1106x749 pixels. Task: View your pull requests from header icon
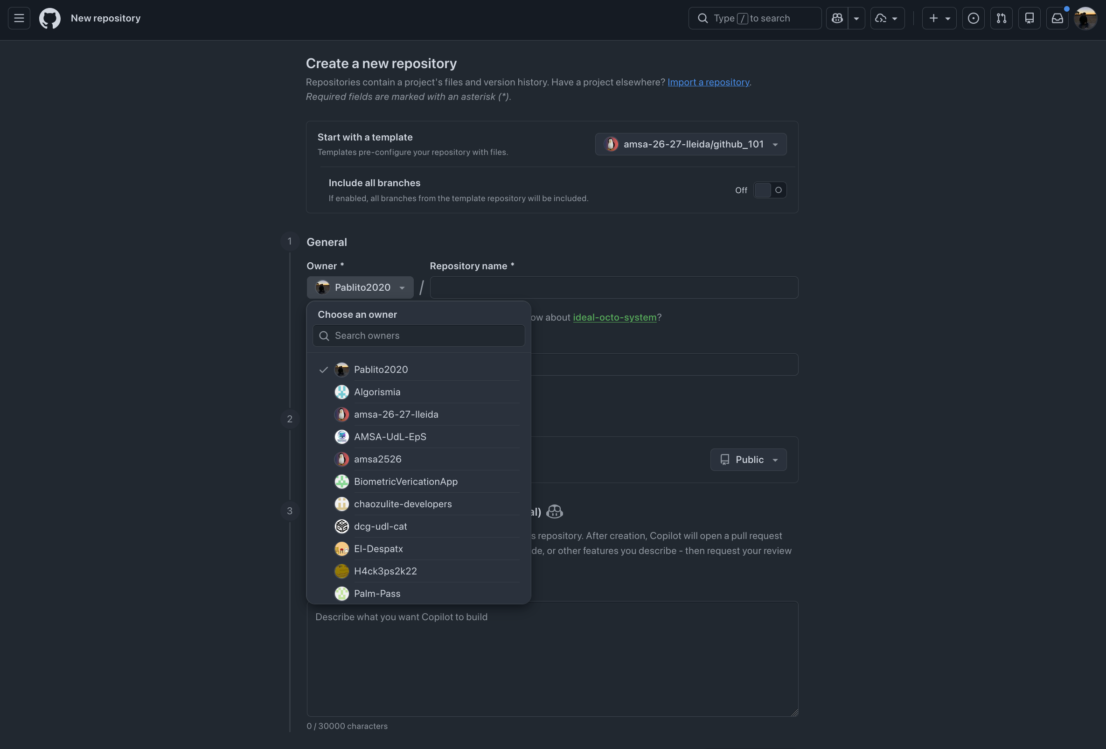coord(1002,19)
